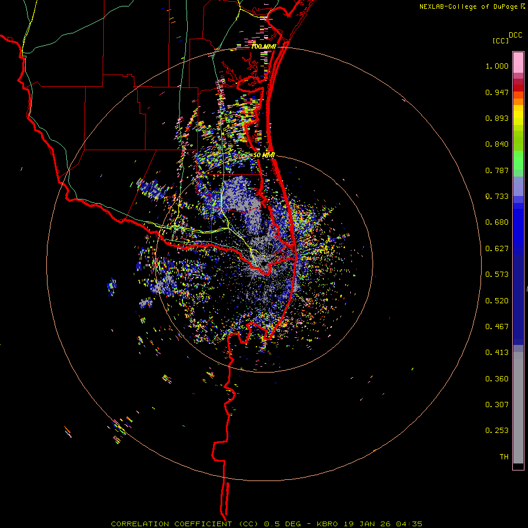
Task: Click the 0.5 DEG tilt text
Action: tap(283, 524)
